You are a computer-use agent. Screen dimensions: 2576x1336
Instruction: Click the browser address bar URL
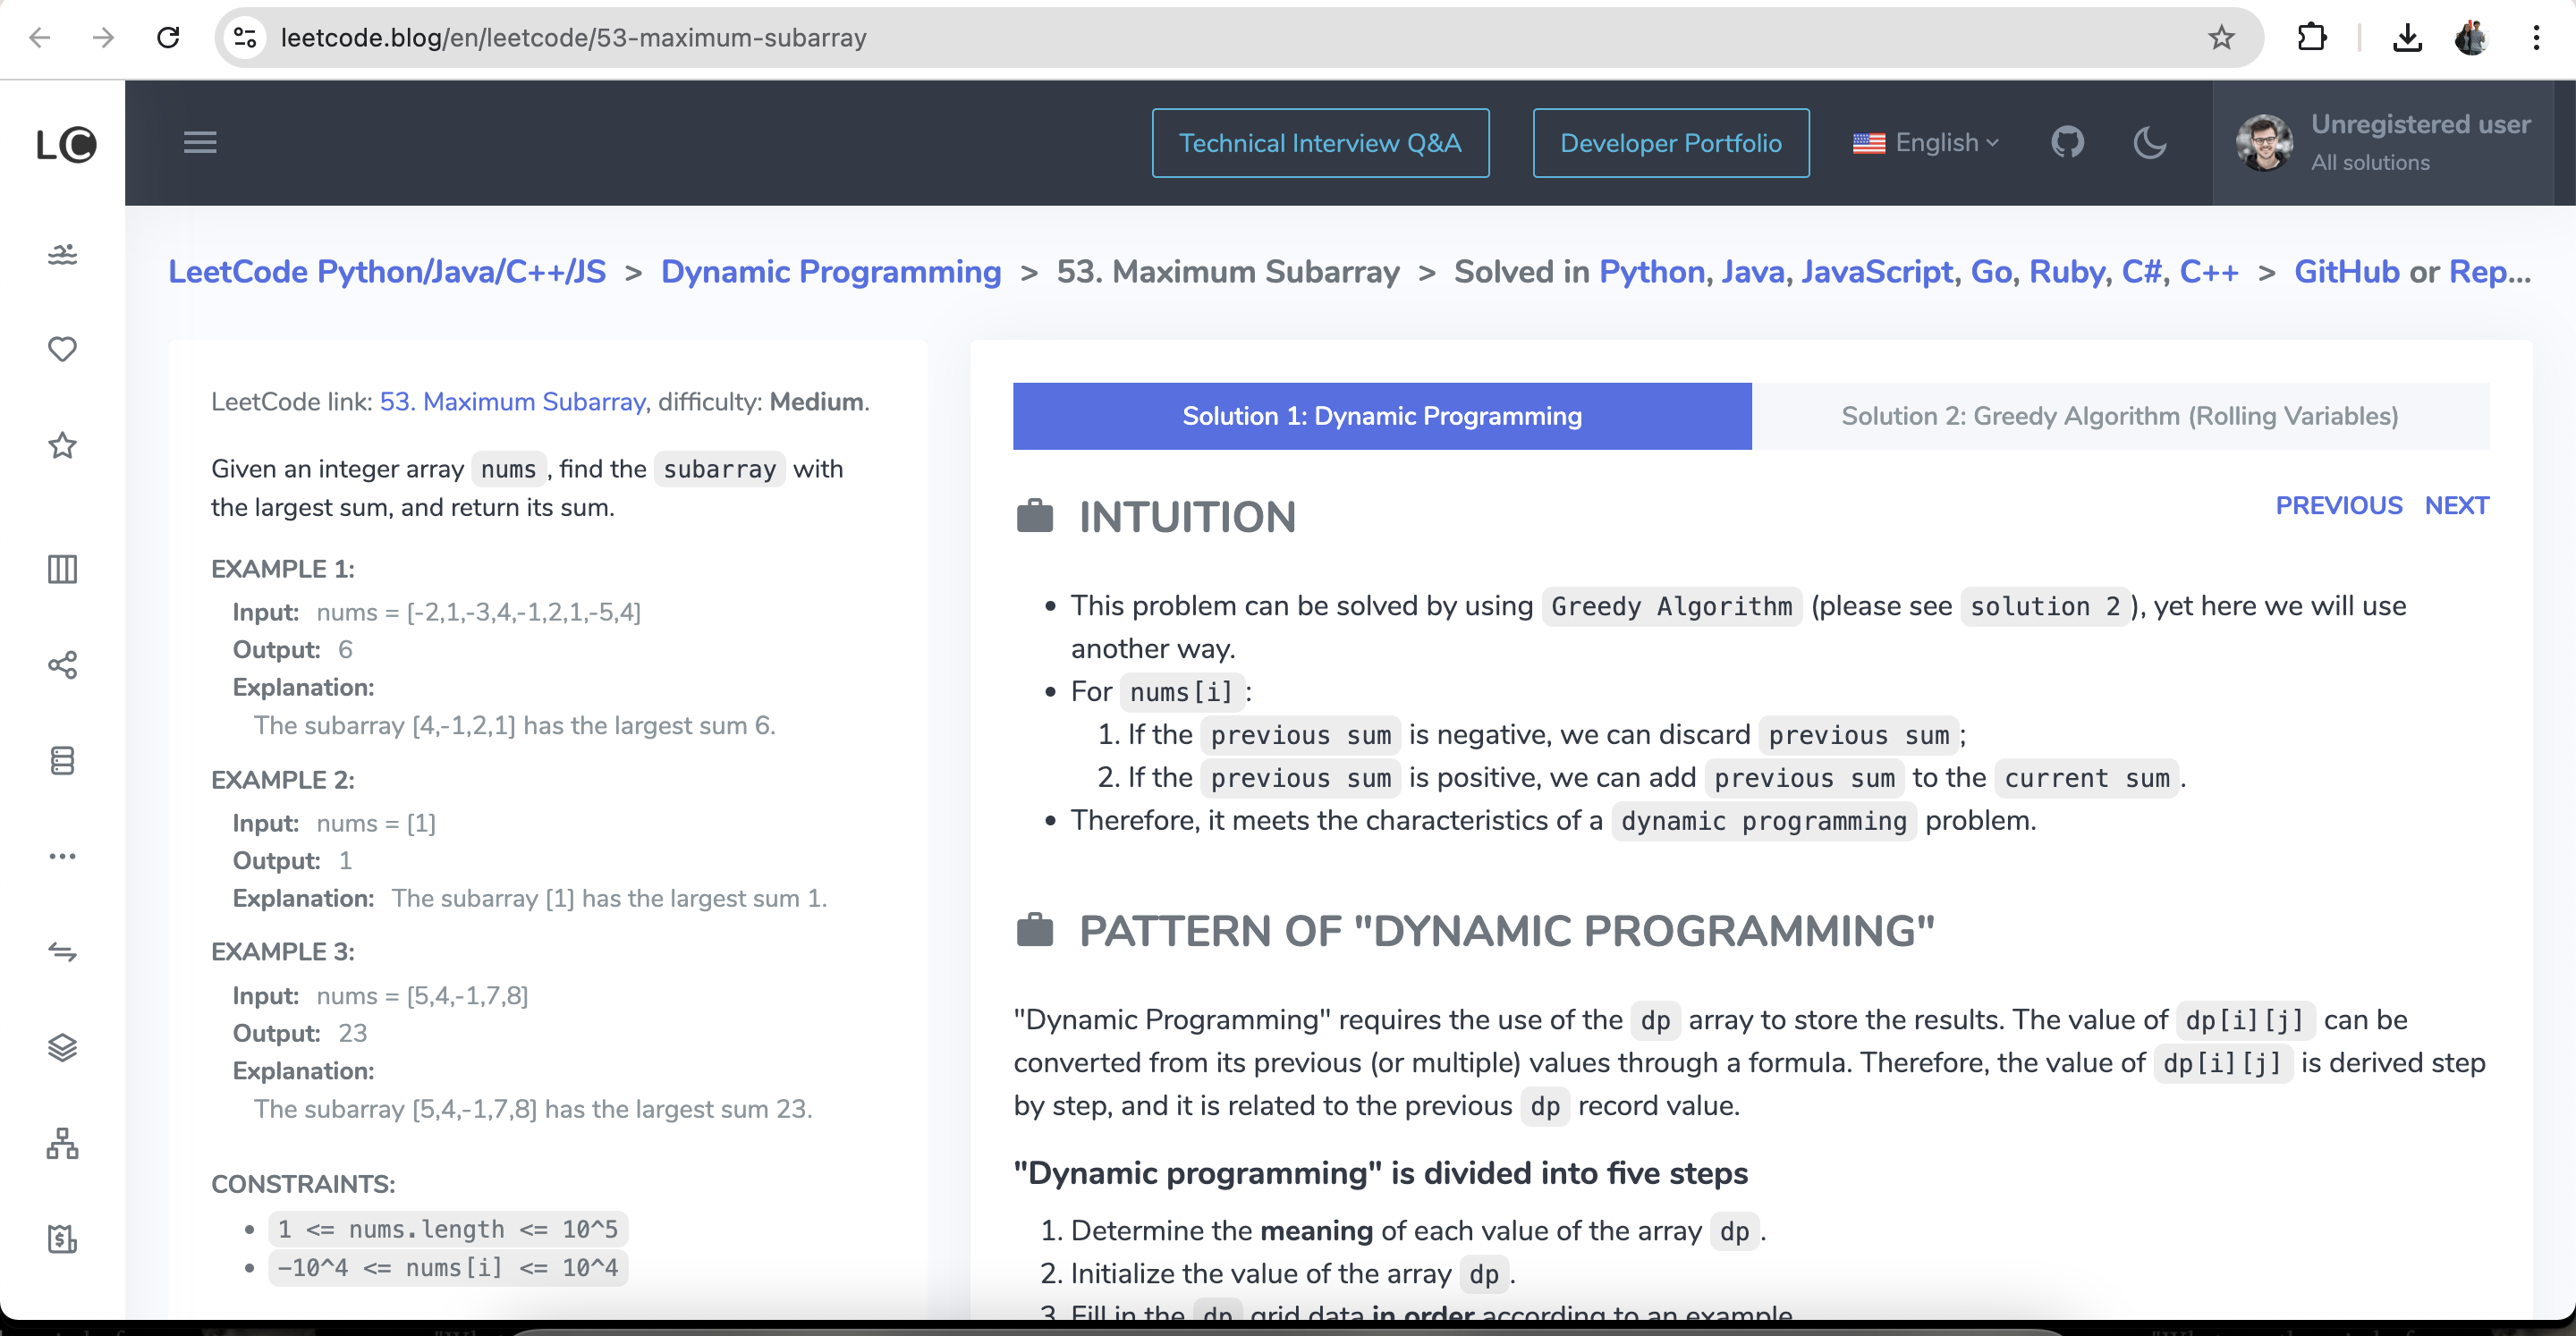coord(573,38)
